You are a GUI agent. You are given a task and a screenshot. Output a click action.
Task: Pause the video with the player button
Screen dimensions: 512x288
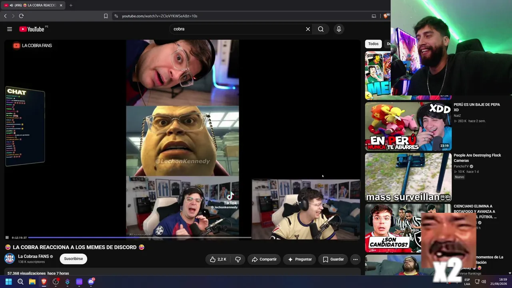(7, 238)
